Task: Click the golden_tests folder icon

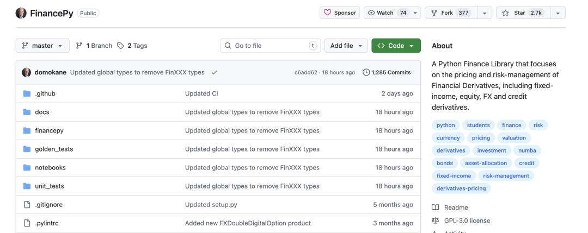Action: pyautogui.click(x=27, y=149)
